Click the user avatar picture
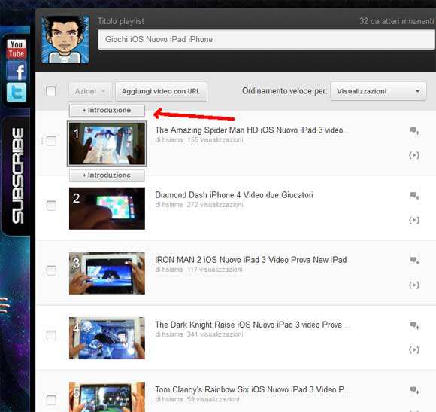The width and height of the screenshot is (436, 412). tap(65, 40)
